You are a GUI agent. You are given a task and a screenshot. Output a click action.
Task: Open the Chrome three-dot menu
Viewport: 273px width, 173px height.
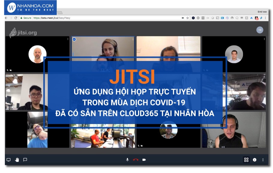[x=265, y=18]
